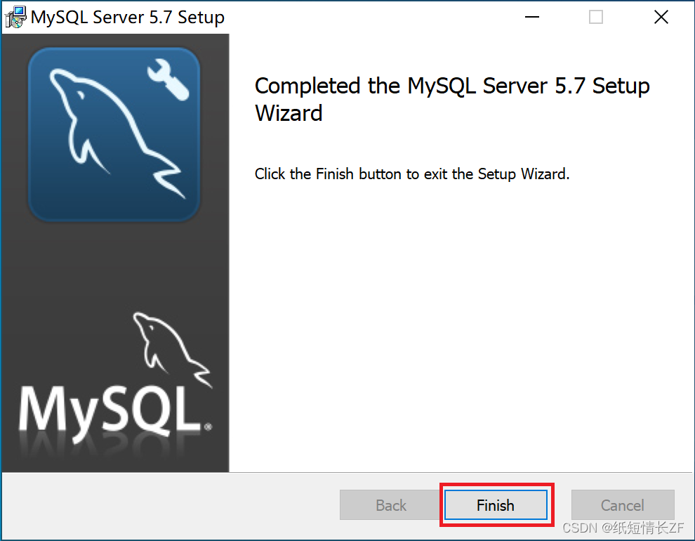The height and width of the screenshot is (541, 695).
Task: Click the 'MySQL Server 5.7 Setup' title text
Action: point(128,18)
